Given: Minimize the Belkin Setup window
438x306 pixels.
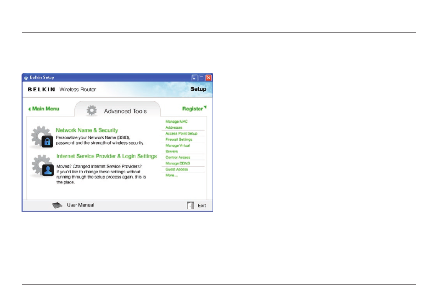Looking at the screenshot, I should [x=194, y=78].
